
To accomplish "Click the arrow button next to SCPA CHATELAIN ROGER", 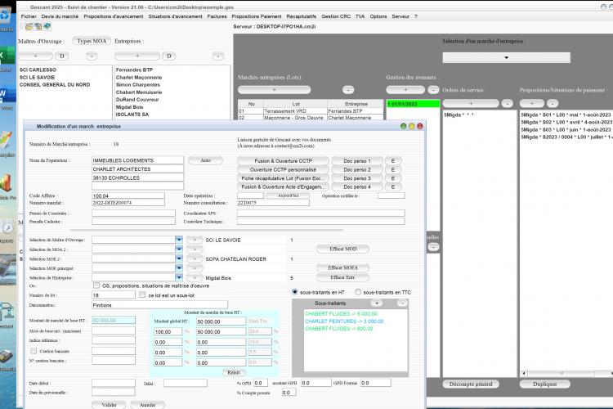I will (195, 258).
